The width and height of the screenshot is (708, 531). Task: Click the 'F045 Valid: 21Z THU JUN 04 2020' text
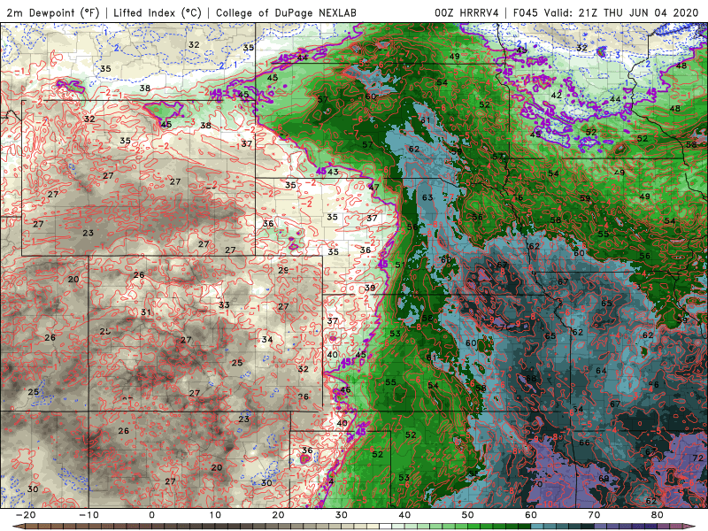[605, 13]
